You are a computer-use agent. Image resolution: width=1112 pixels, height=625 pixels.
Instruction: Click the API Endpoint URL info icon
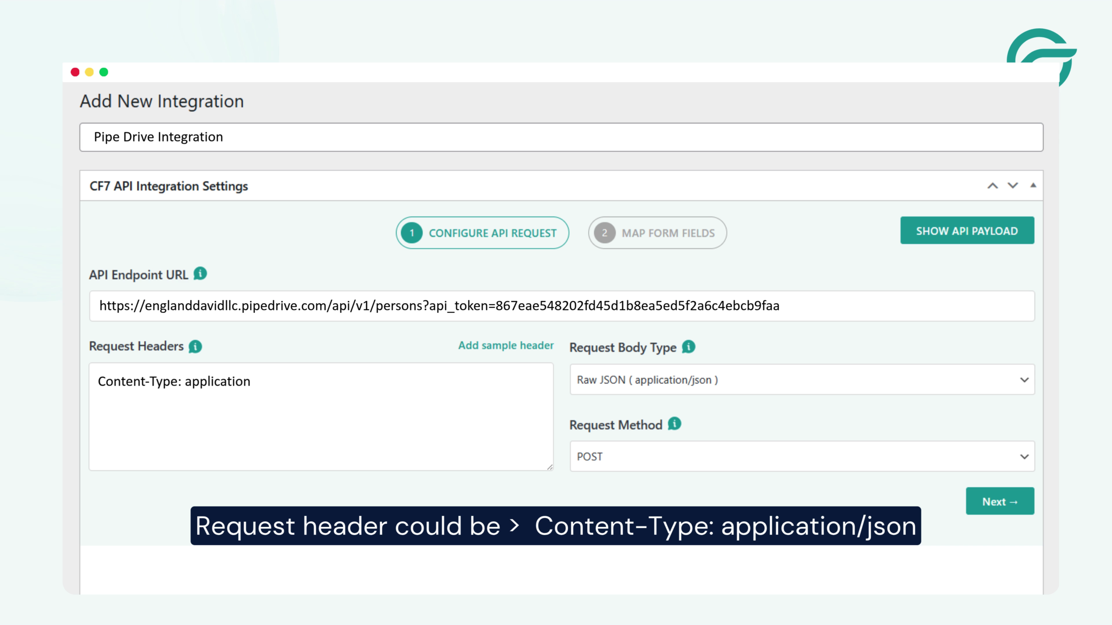pos(200,274)
